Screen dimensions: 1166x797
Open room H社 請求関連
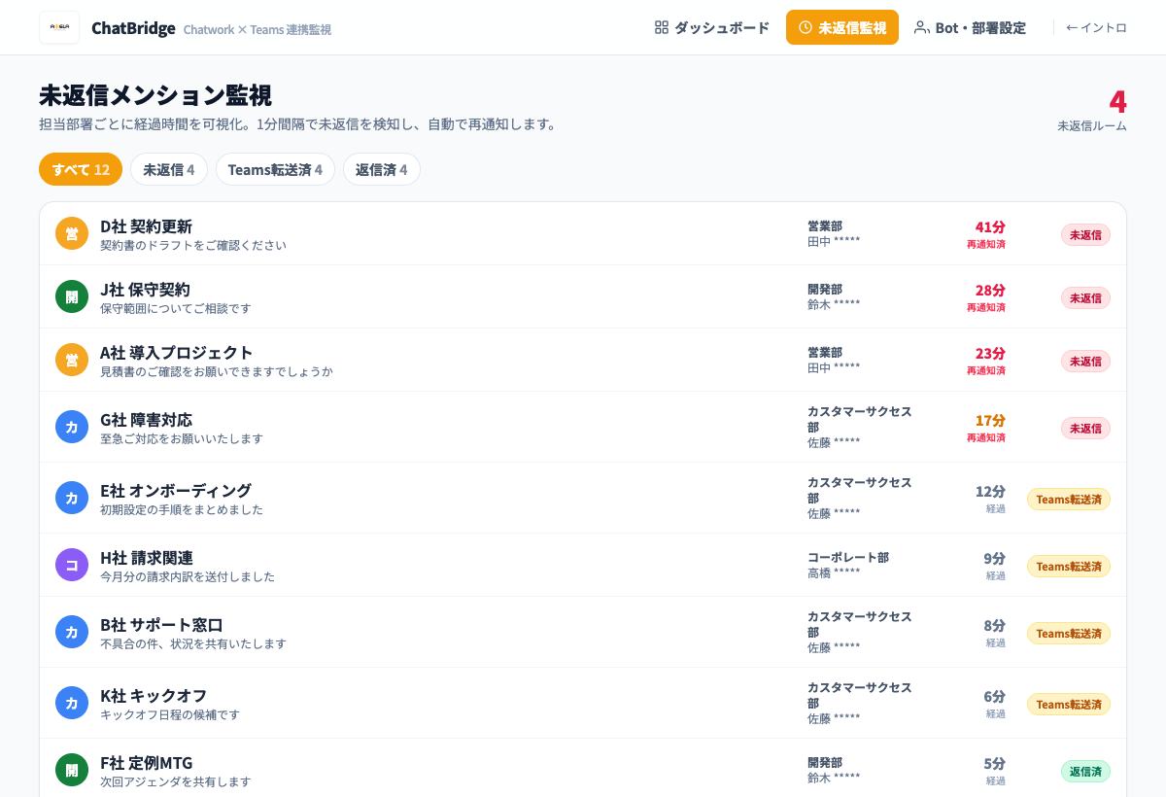tap(583, 565)
